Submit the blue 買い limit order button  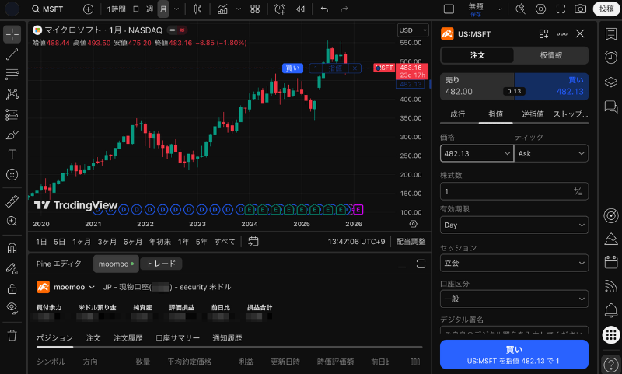514,355
